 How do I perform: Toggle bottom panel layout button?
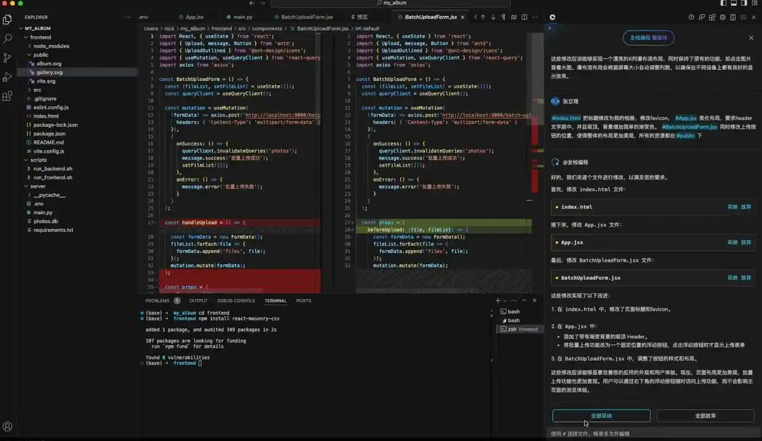click(734, 3)
